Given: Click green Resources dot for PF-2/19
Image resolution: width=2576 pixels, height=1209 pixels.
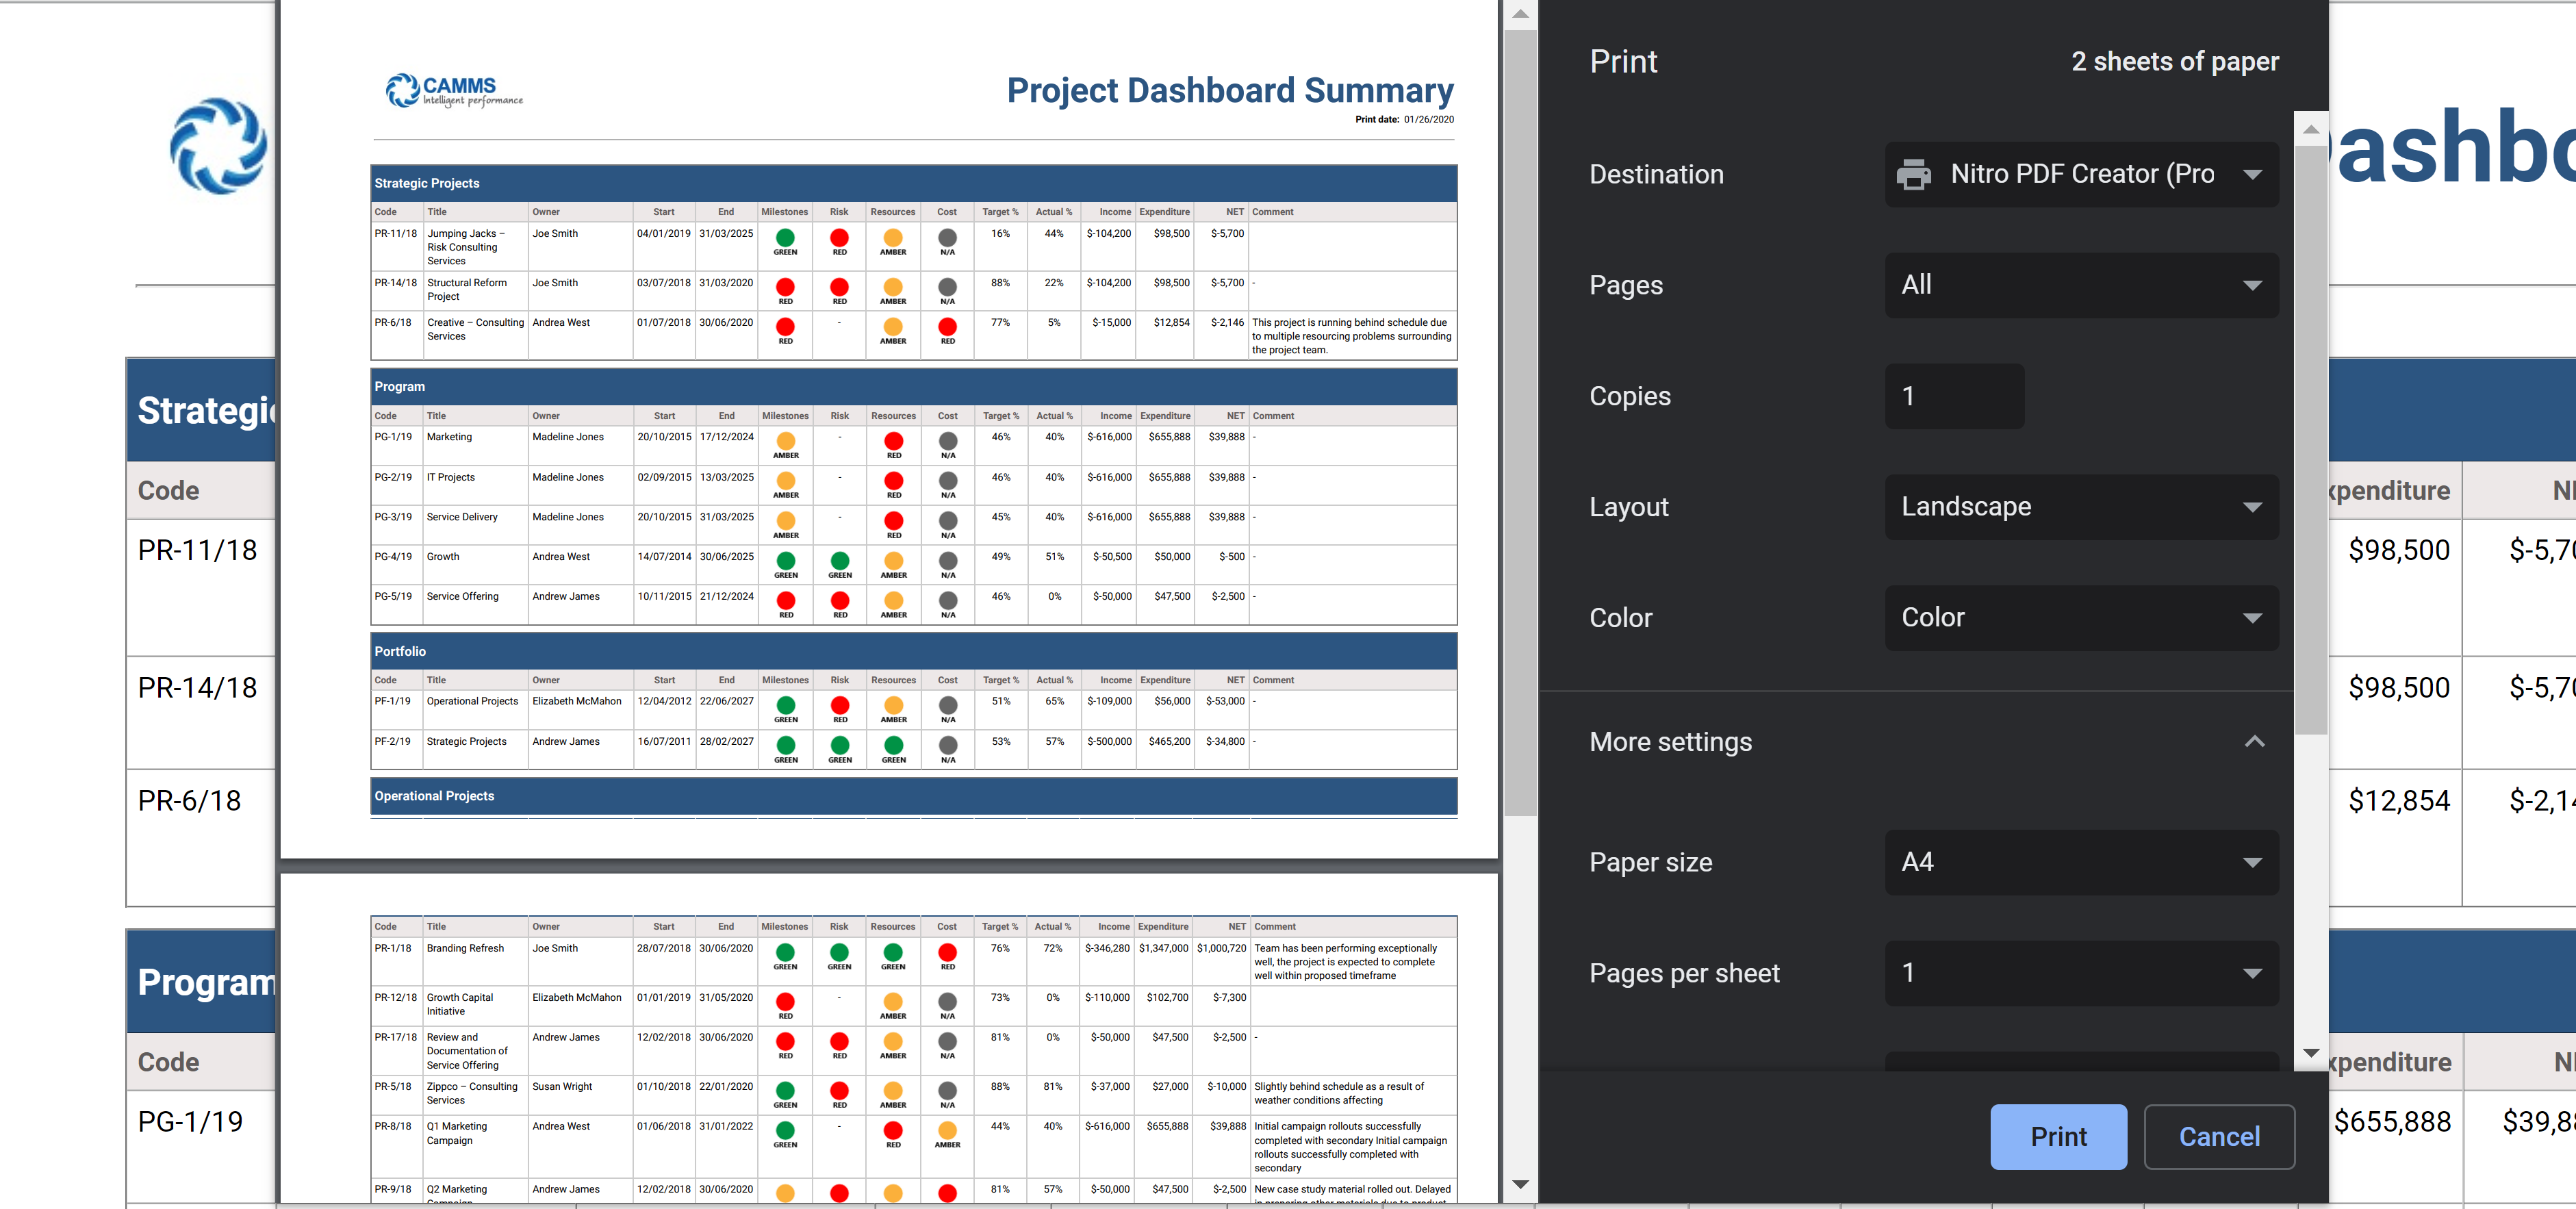Looking at the screenshot, I should pos(893,745).
